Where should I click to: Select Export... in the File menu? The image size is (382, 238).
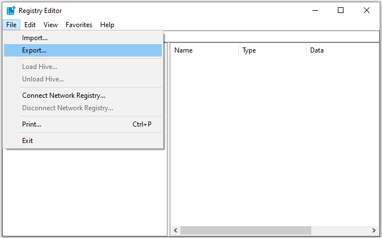coord(83,50)
